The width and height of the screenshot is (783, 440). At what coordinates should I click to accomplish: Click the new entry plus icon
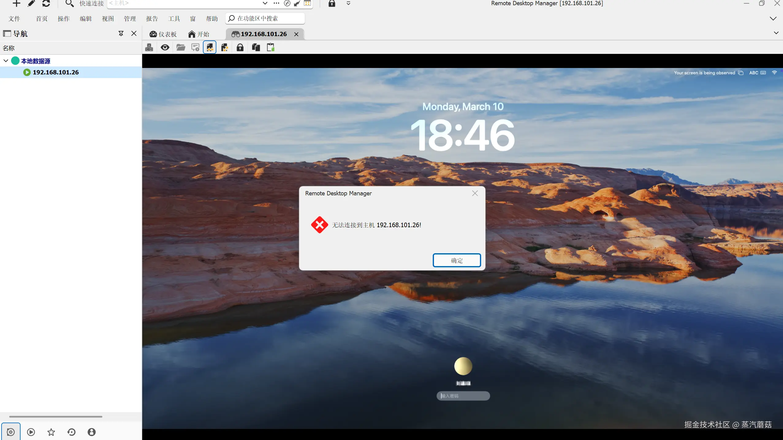(x=16, y=3)
